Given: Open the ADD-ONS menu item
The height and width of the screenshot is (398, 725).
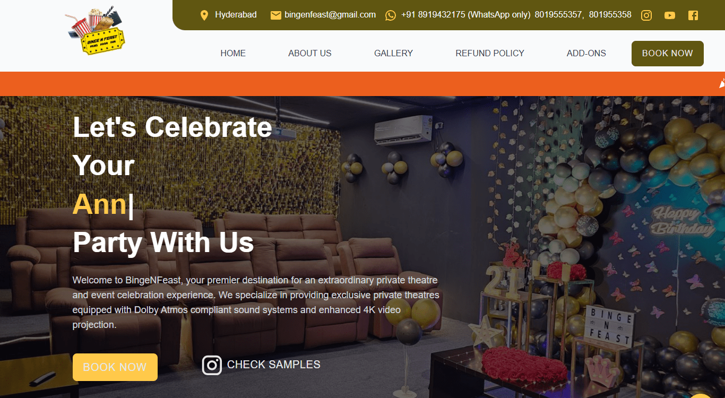Looking at the screenshot, I should 586,53.
